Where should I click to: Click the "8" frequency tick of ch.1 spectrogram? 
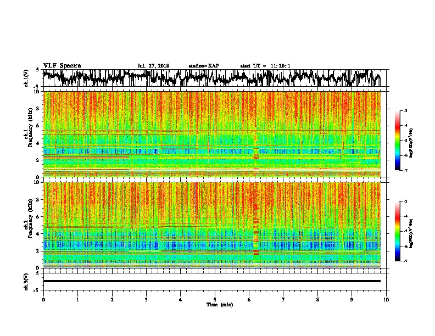pos(39,109)
